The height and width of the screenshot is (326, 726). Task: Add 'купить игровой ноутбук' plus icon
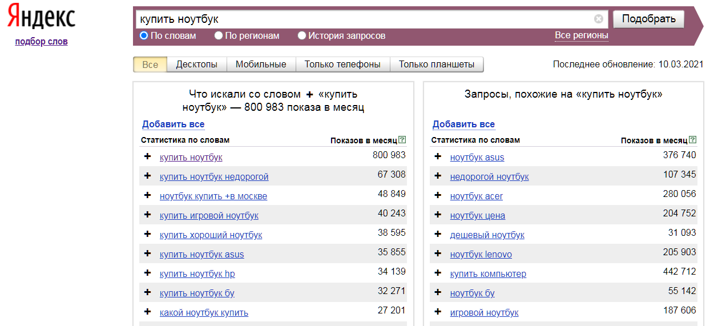[147, 215]
